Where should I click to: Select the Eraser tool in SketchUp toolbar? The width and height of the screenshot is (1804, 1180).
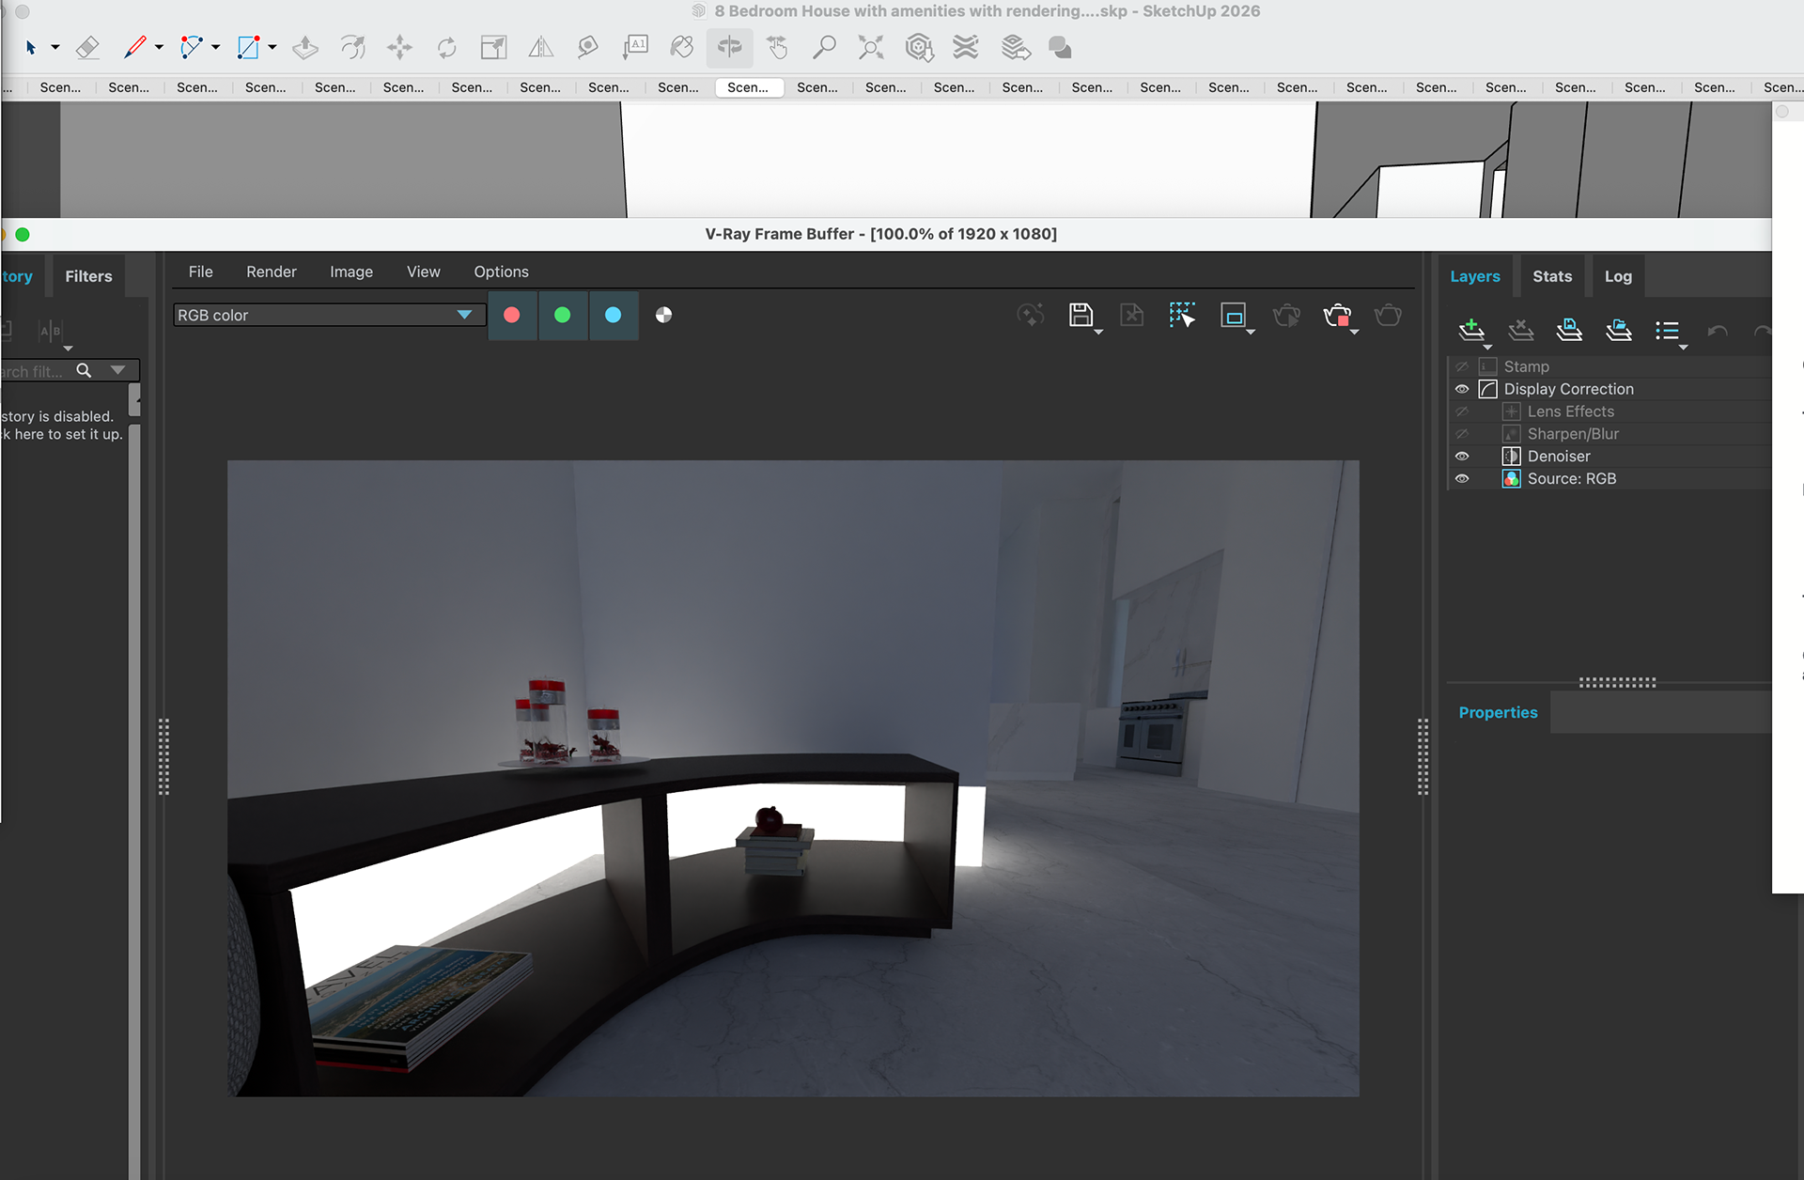(87, 47)
